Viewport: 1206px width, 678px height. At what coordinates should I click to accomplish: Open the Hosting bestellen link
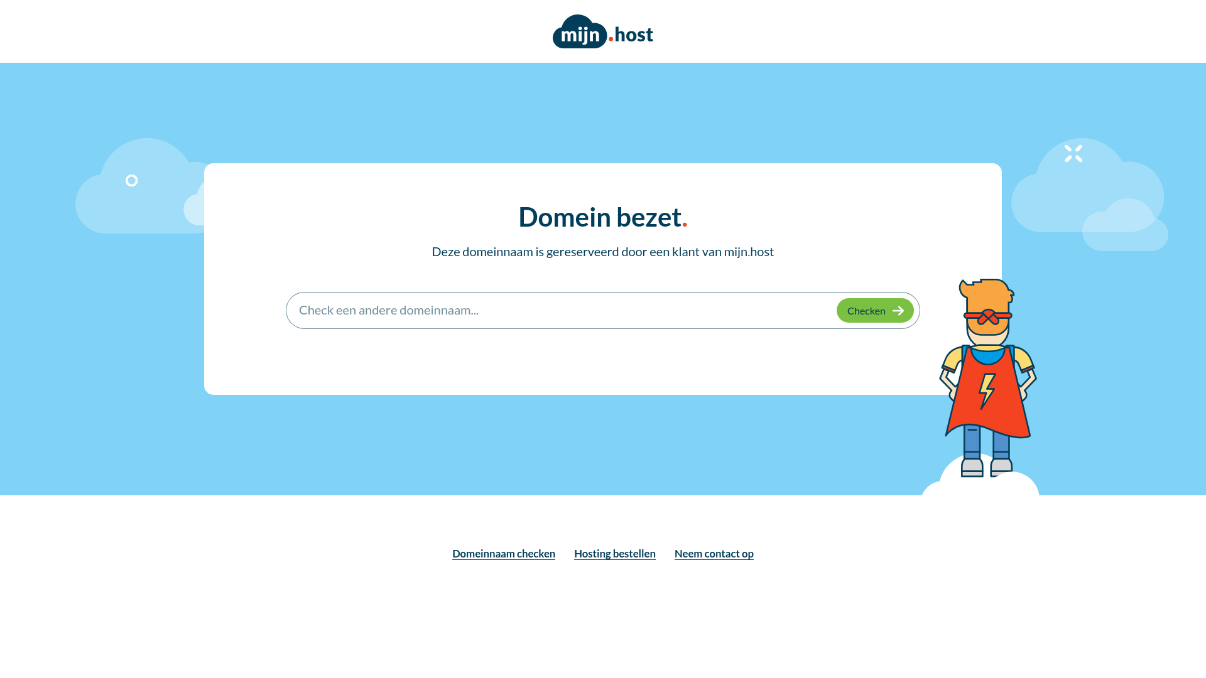tap(615, 554)
